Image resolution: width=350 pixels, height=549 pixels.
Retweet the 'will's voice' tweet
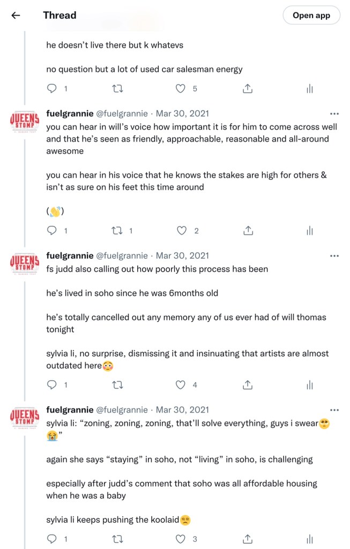coord(116,231)
